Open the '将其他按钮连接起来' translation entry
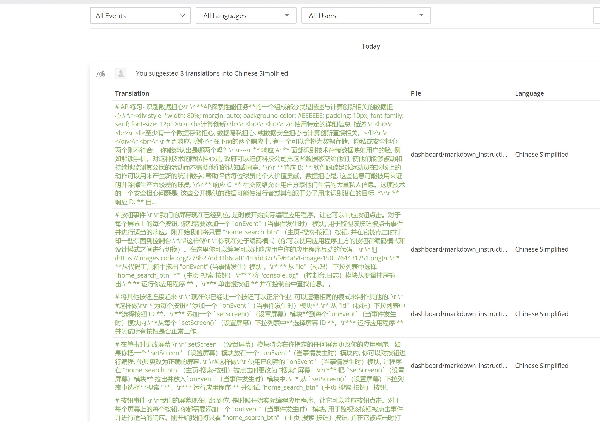This screenshot has height=422, width=600. pyautogui.click(x=260, y=314)
